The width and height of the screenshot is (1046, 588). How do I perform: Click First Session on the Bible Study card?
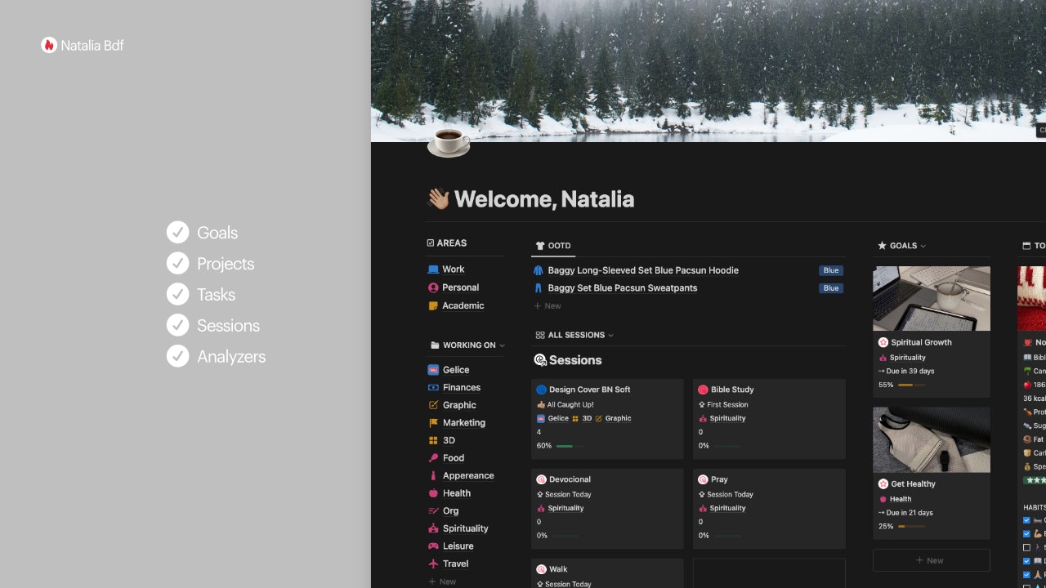726,404
